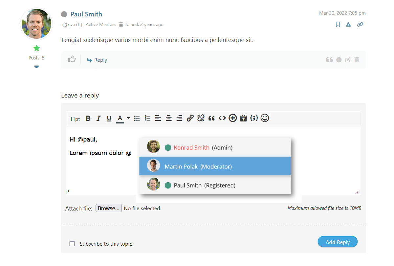Collapse Paul Smith's profile details arrow
394x266 pixels.
coord(36,67)
